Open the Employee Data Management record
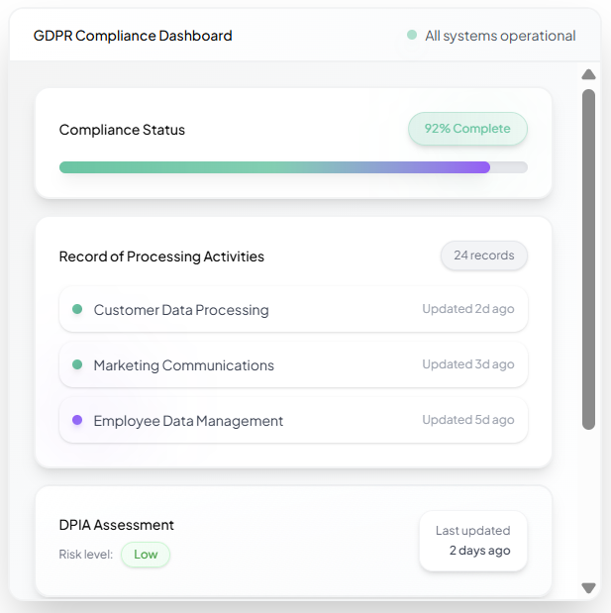The image size is (611, 613). tap(293, 420)
